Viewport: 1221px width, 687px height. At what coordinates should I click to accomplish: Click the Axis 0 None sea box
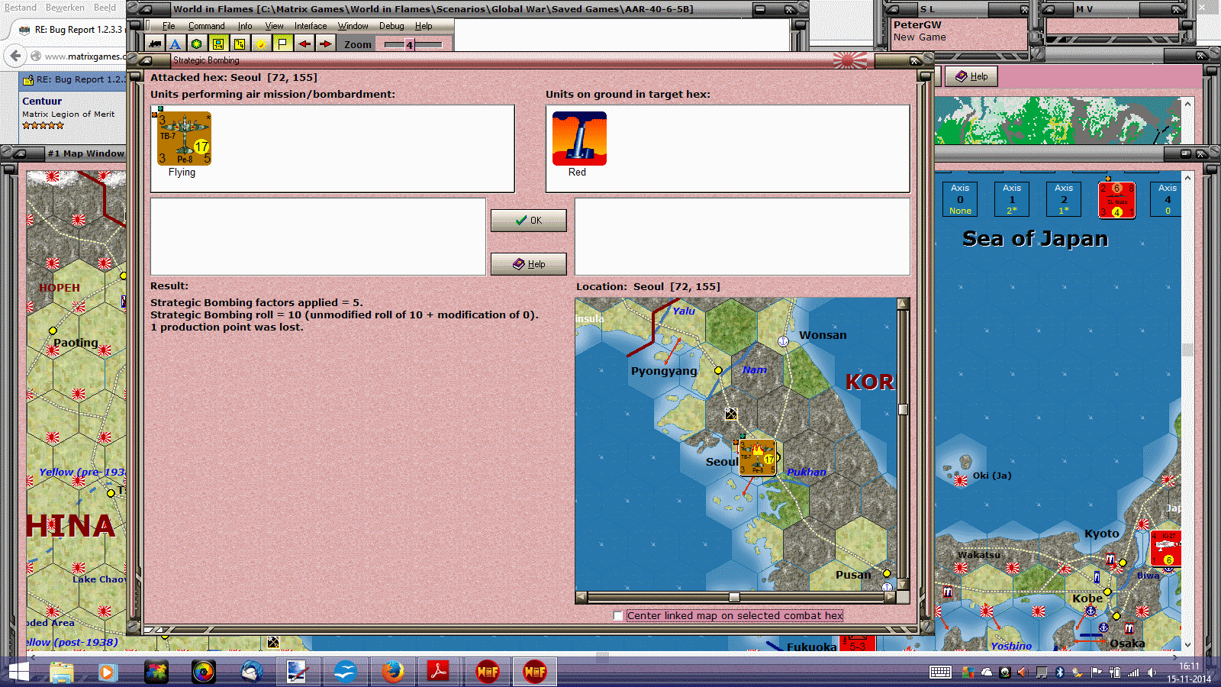coord(960,199)
